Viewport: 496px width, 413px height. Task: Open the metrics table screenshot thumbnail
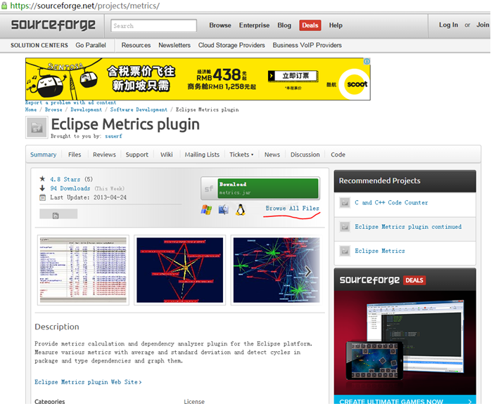[83, 270]
